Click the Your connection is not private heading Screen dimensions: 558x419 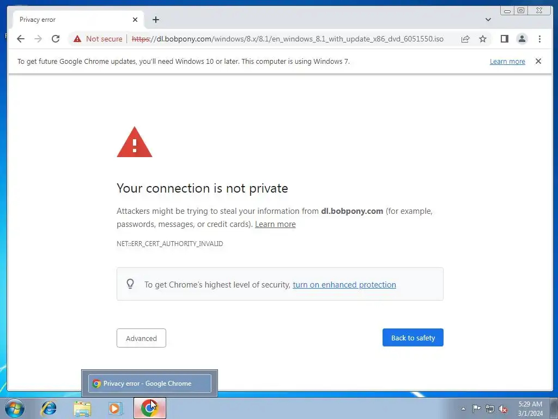pyautogui.click(x=202, y=188)
